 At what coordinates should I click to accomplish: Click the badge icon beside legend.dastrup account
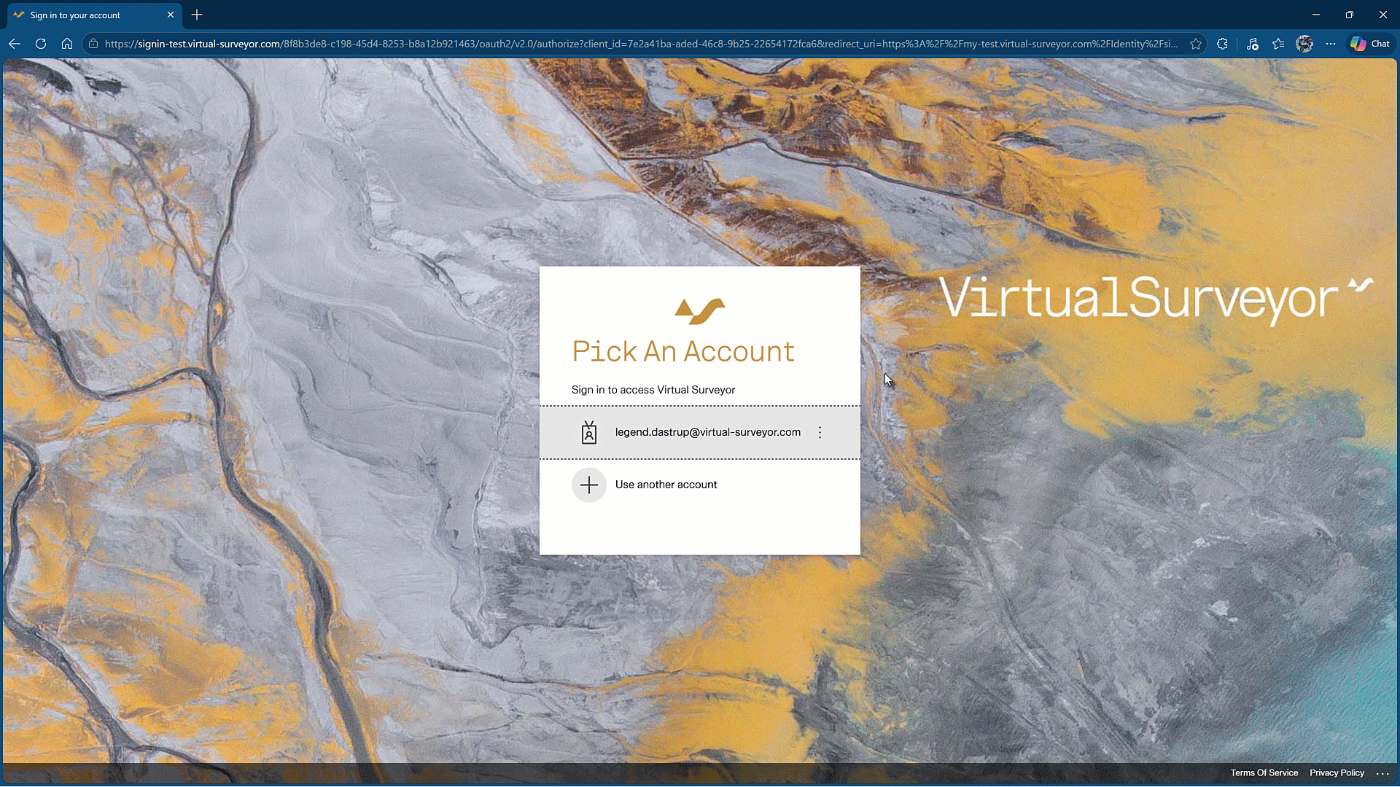click(x=589, y=433)
